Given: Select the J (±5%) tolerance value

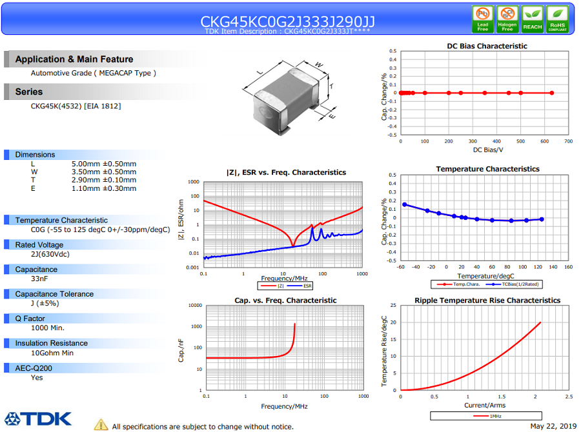Looking at the screenshot, I should 45,304.
